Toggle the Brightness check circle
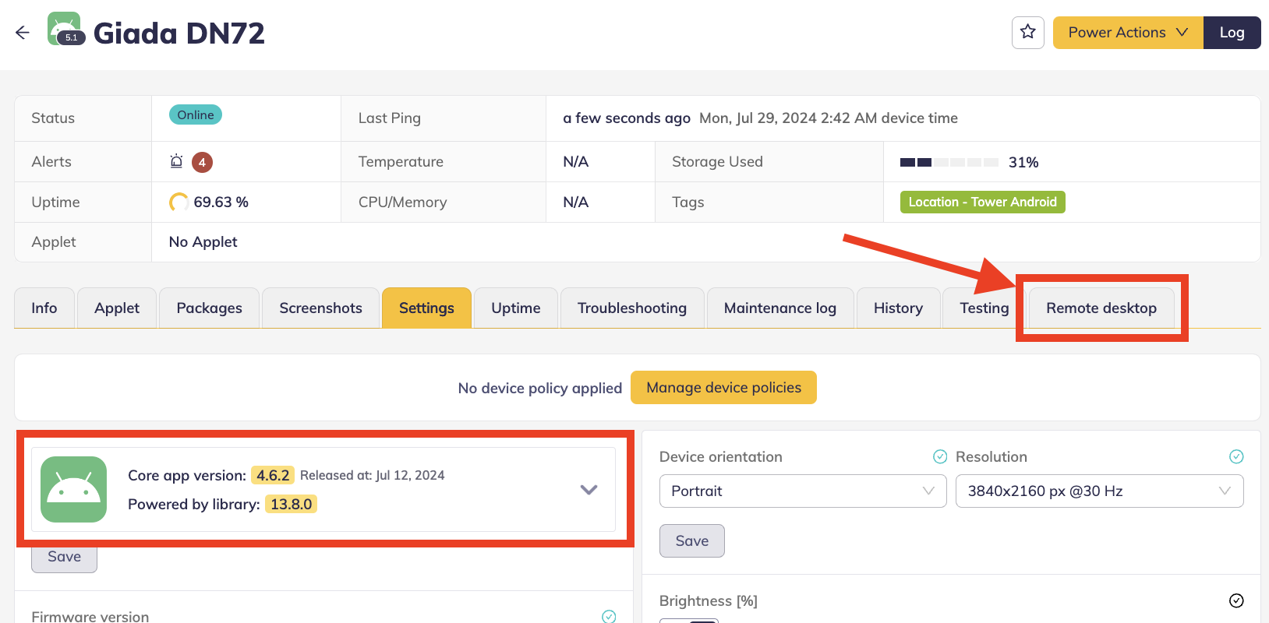Image resolution: width=1269 pixels, height=623 pixels. (x=1235, y=600)
